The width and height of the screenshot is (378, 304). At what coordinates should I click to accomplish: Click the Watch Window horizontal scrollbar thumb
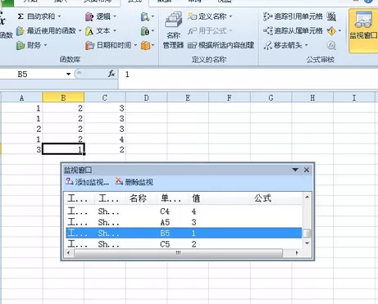(178, 252)
